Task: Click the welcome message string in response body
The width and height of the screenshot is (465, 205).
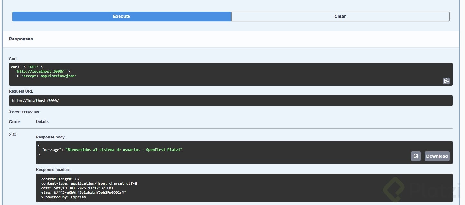Action: 124,150
